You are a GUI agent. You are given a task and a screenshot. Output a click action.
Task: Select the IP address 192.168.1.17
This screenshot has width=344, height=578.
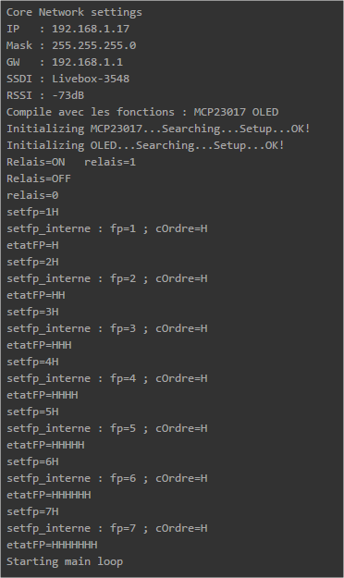pos(91,29)
